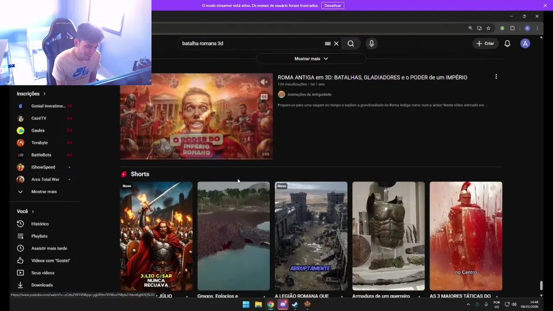Click the YouTube search magnifier button
This screenshot has height=311, width=553.
point(351,43)
